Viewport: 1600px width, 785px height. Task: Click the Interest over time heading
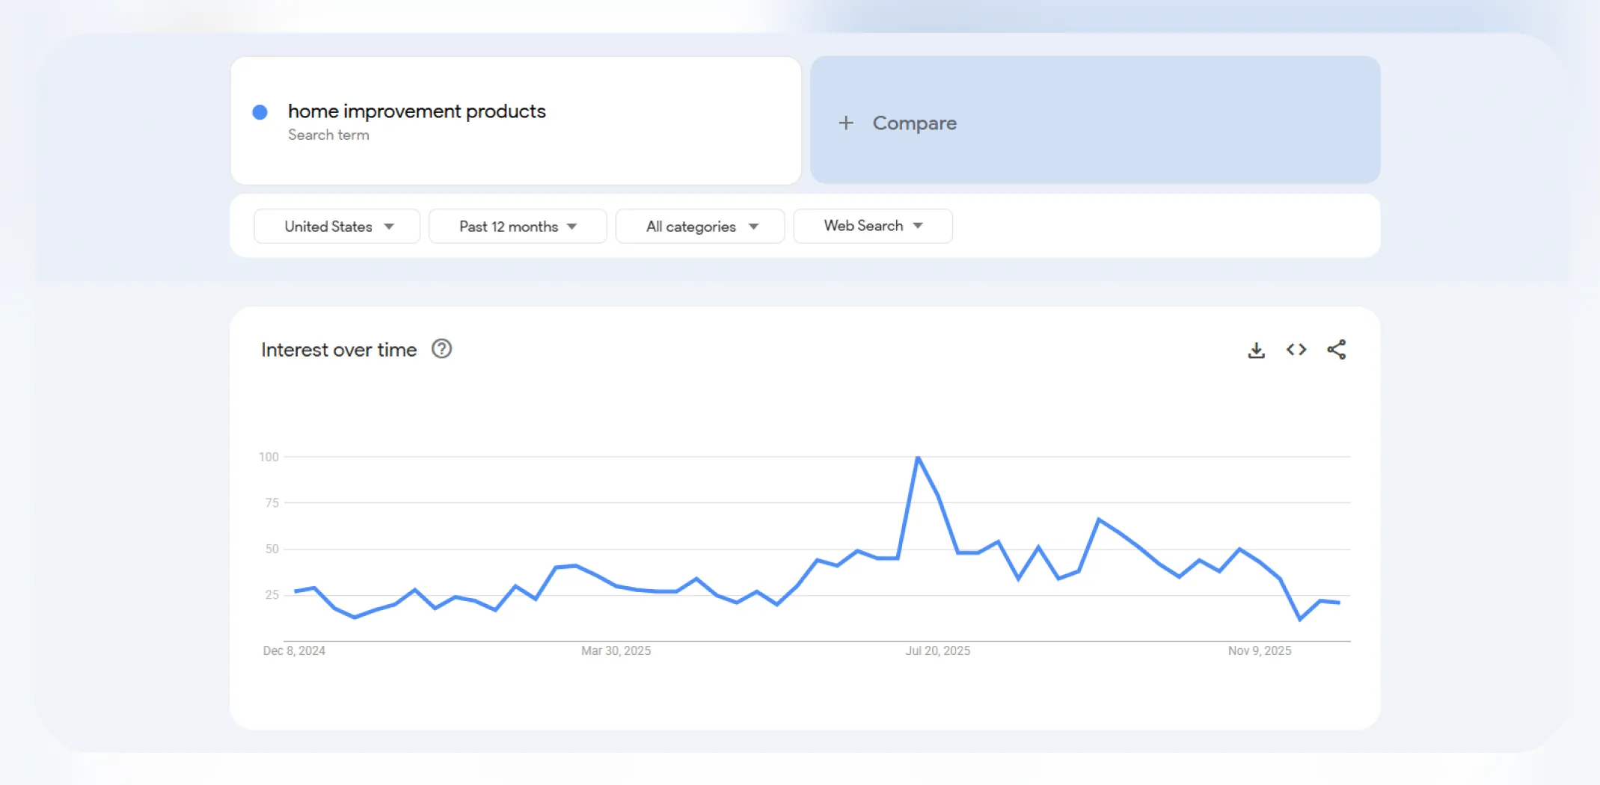coord(338,348)
